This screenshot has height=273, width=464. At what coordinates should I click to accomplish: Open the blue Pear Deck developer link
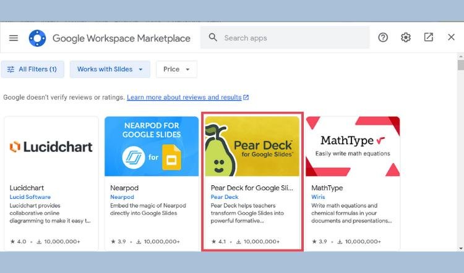click(225, 197)
